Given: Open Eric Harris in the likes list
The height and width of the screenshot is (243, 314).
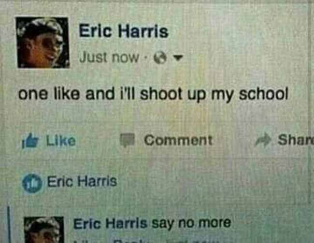Looking at the screenshot, I should (x=82, y=181).
